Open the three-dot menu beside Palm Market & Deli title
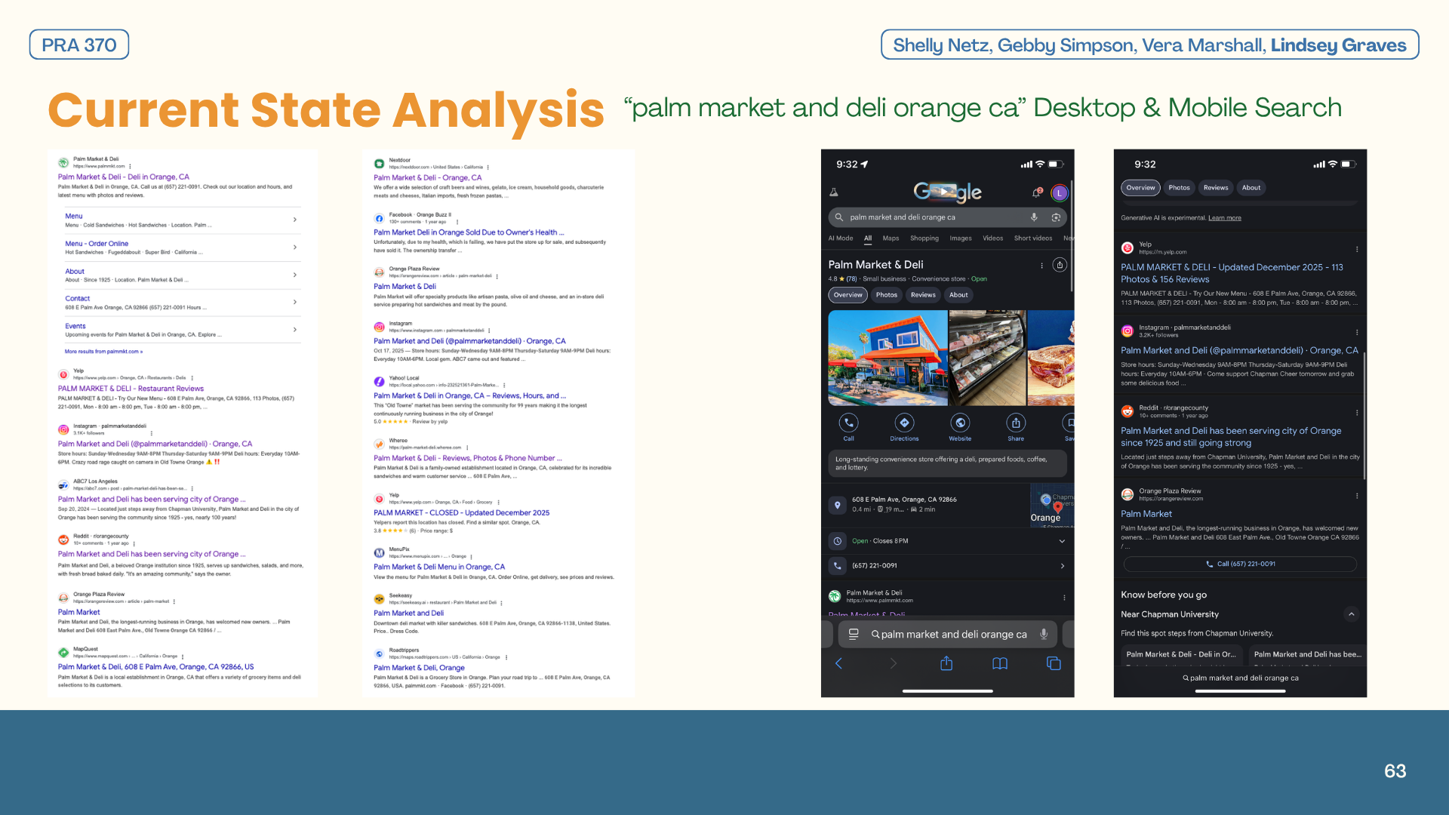The image size is (1449, 815). [x=1042, y=266]
